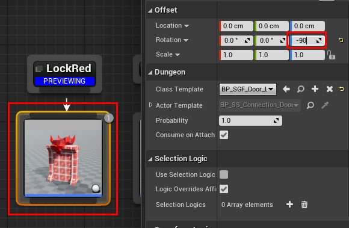Open the Location dropdown arrow
This screenshot has width=349, height=228.
point(187,26)
